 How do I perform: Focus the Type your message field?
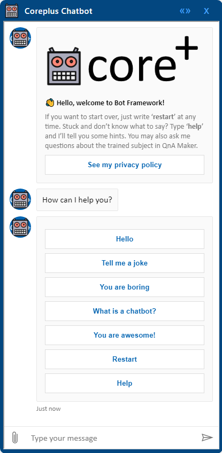pos(111,438)
